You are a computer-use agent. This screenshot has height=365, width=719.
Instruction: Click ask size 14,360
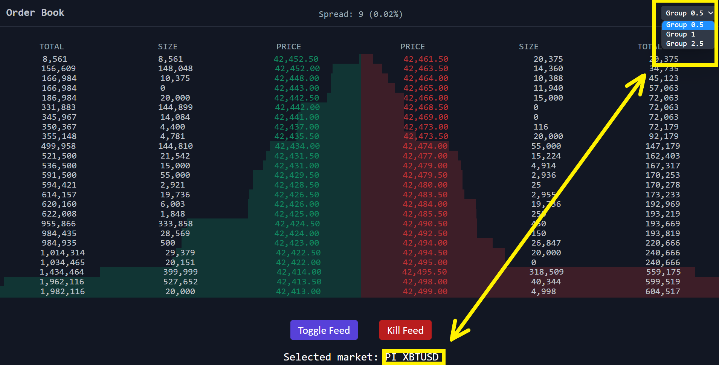point(548,69)
